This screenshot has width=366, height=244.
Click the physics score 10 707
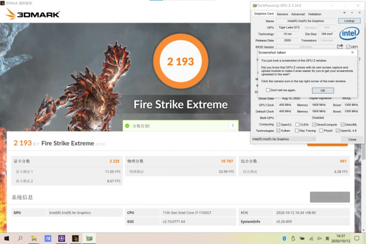pyautogui.click(x=227, y=161)
